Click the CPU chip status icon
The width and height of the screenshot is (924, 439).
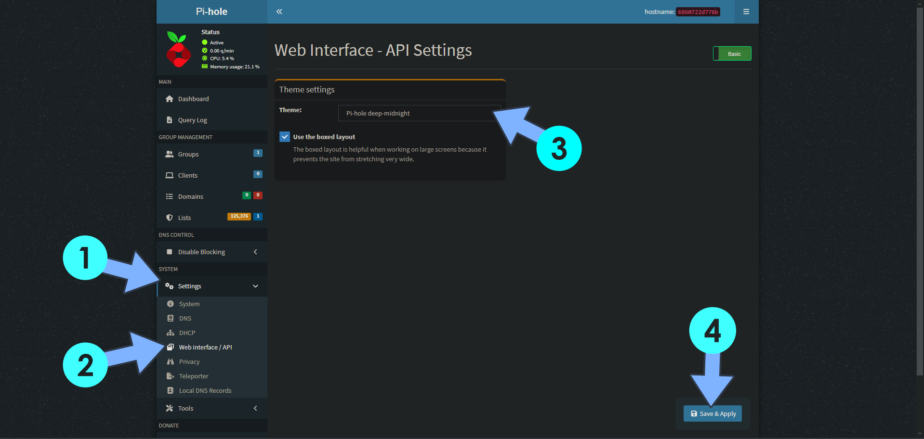[x=205, y=58]
